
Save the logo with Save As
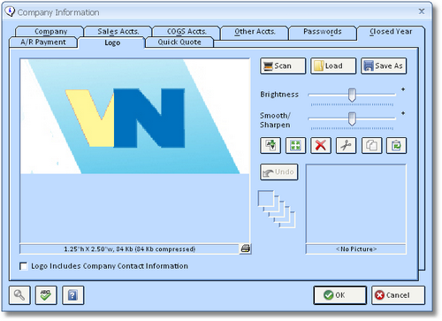pos(384,65)
